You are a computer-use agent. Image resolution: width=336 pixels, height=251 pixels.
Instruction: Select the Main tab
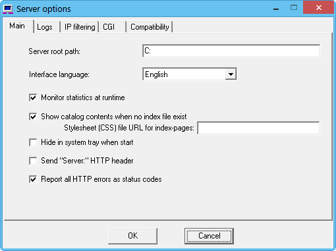coord(17,26)
